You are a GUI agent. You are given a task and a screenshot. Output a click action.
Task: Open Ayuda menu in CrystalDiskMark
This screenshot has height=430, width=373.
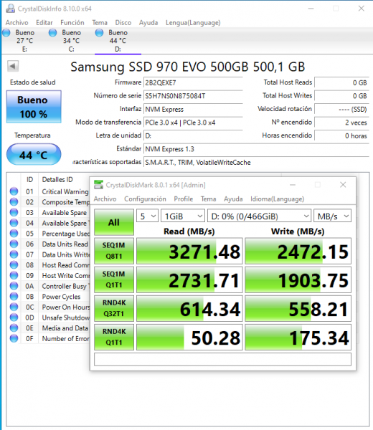[233, 199]
